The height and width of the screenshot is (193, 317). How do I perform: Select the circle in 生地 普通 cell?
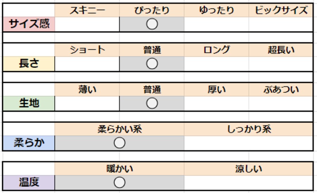coord(152,103)
